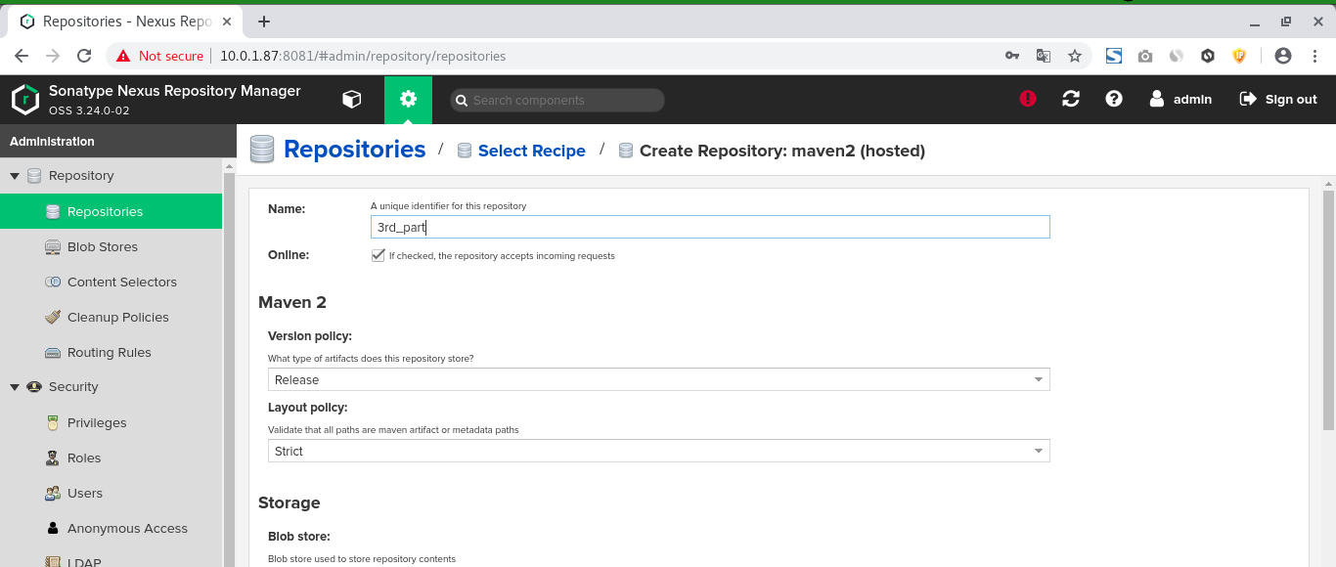Click the admin user account
Viewport: 1336px width, 567px height.
(x=1180, y=99)
